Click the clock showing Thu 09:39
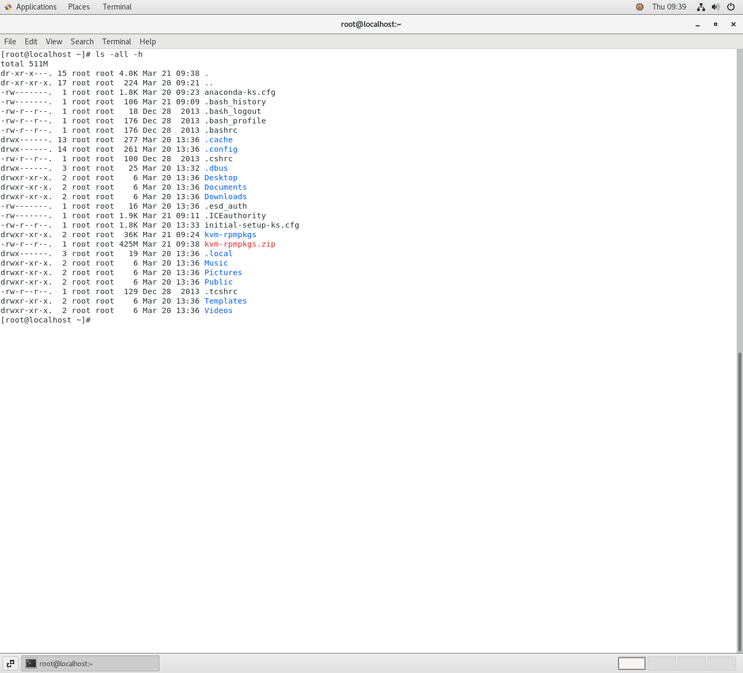 coord(669,7)
